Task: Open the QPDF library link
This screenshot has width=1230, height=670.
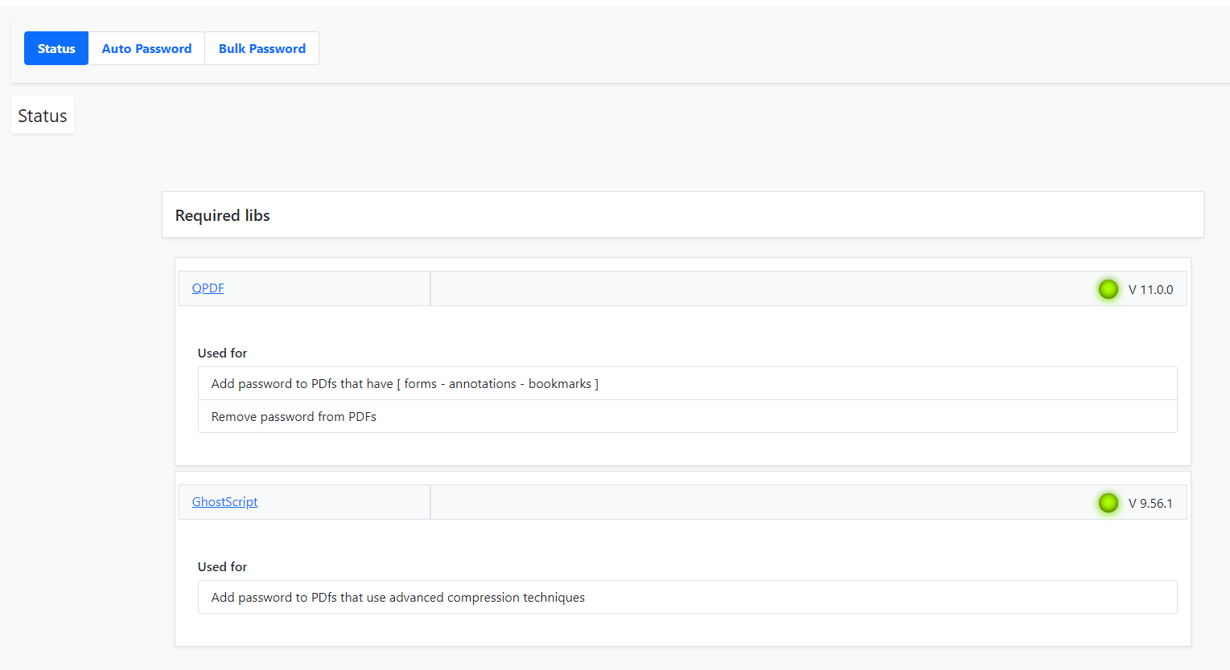Action: (208, 288)
